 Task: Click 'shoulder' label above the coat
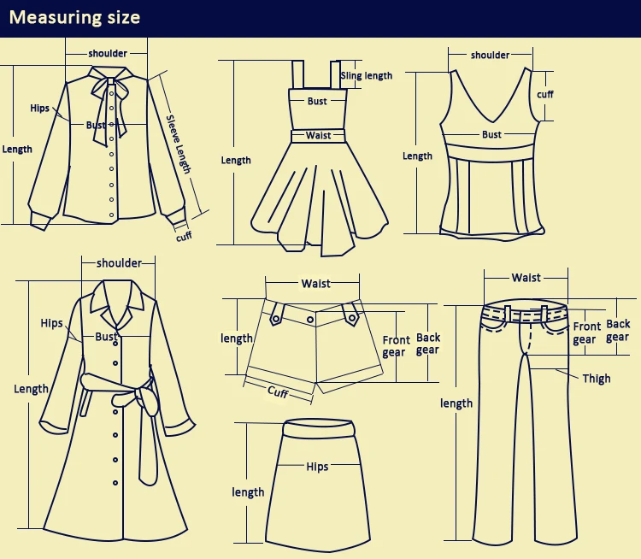[119, 263]
